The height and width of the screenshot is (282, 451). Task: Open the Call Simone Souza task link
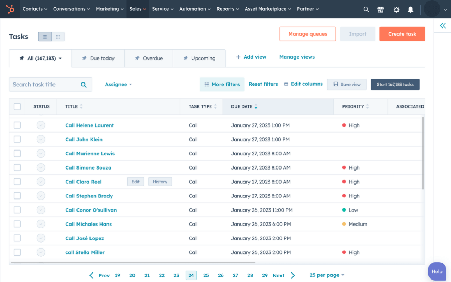[88, 167]
